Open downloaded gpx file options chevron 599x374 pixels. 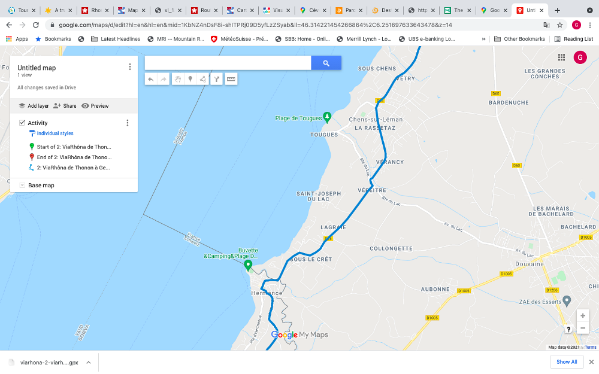click(88, 362)
